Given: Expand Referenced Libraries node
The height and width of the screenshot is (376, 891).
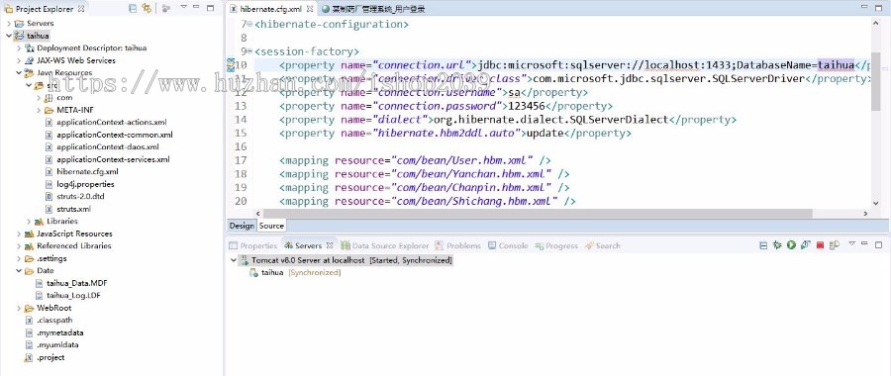Looking at the screenshot, I should tap(19, 246).
